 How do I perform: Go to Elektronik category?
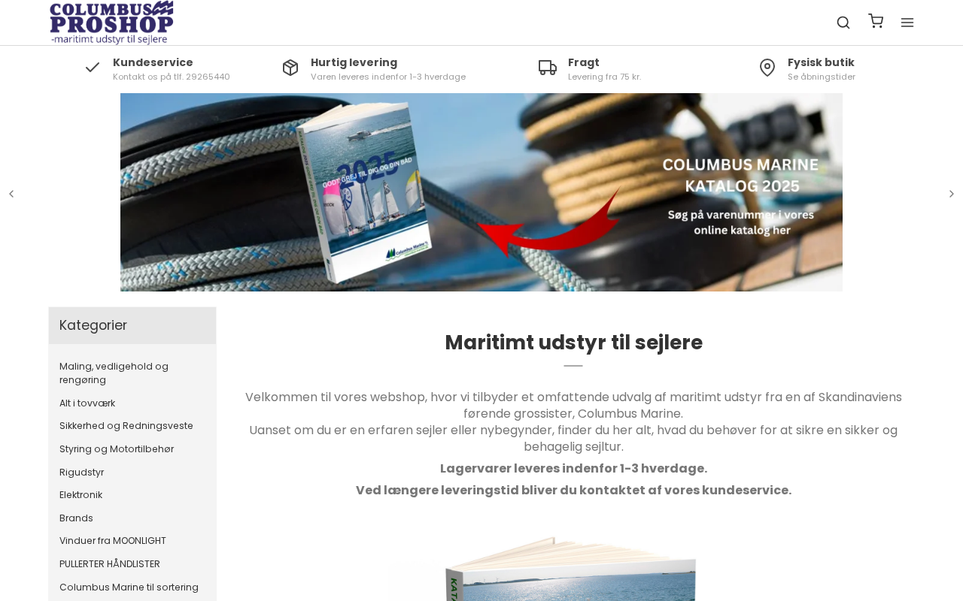click(81, 495)
